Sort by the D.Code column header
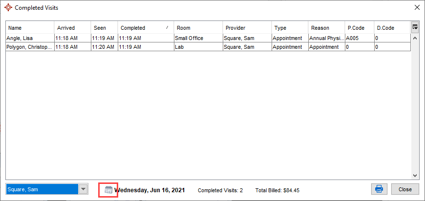 (392, 28)
